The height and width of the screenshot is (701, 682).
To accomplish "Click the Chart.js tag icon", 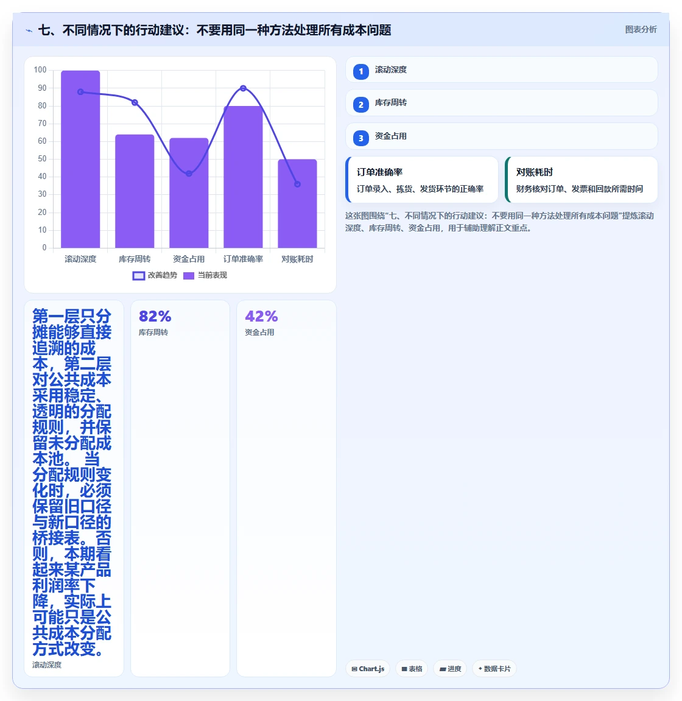I will 354,669.
